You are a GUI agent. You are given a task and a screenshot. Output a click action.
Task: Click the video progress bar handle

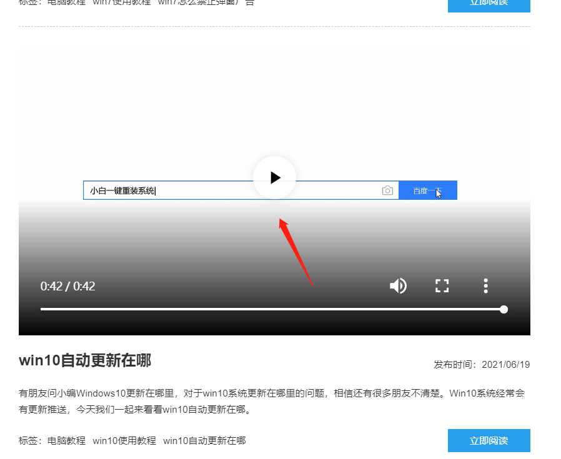[503, 309]
